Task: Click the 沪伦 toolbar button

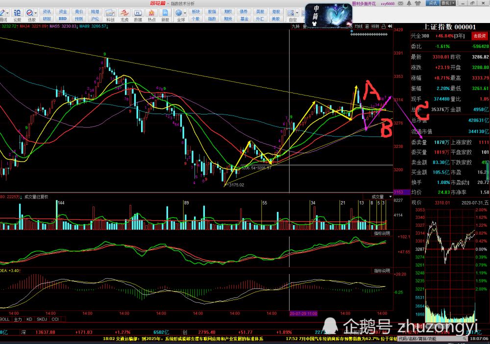Action: pyautogui.click(x=95, y=19)
